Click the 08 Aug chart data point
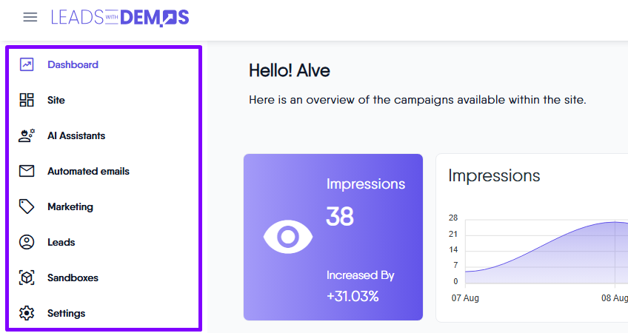Viewport: 628px width, 333px height. 615,222
